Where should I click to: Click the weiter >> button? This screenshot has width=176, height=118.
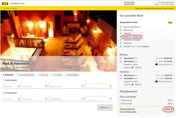point(105,108)
